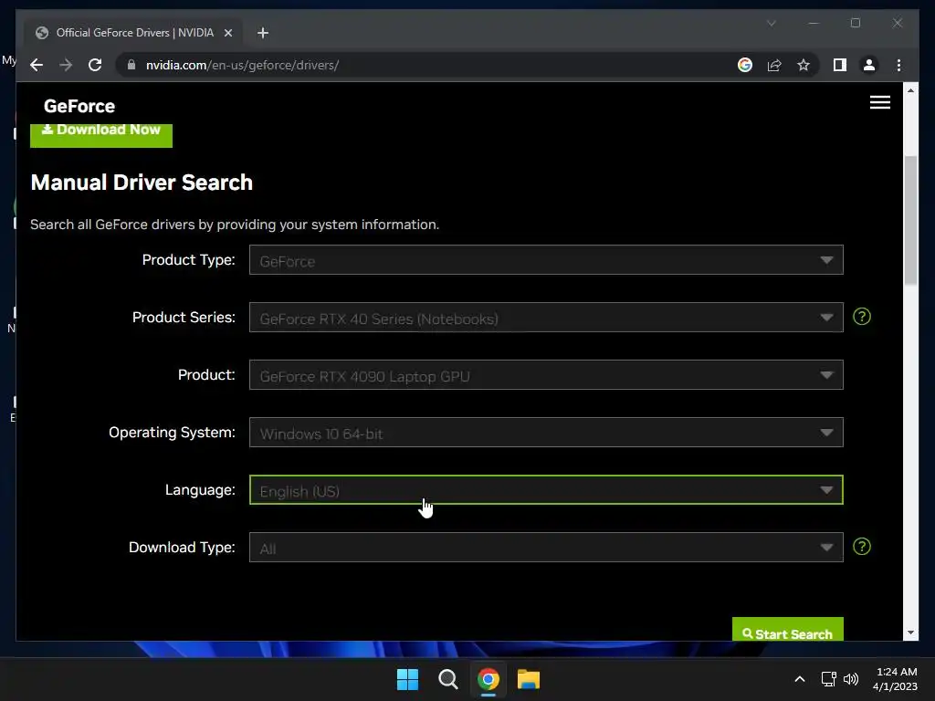Viewport: 935px width, 701px height.
Task: Open Chrome's three-dot menu
Action: click(898, 65)
